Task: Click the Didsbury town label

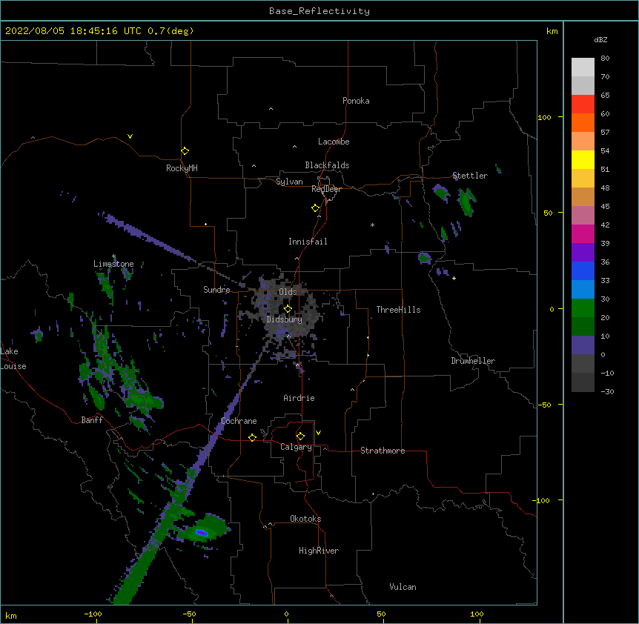Action: point(285,319)
